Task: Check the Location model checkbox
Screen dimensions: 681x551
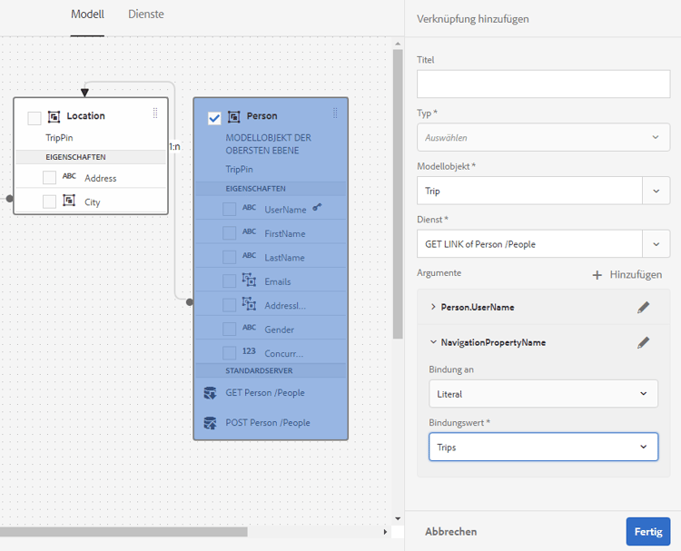Action: tap(35, 118)
